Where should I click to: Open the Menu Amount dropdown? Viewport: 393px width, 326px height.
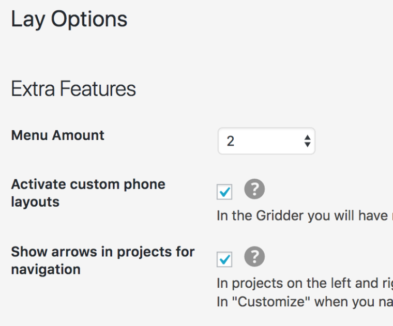[x=266, y=141]
